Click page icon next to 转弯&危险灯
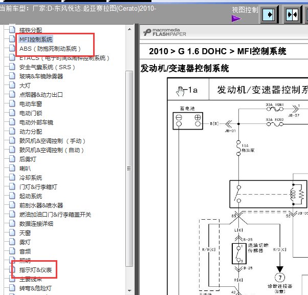Screen dimensions: 308x295 tap(12, 288)
